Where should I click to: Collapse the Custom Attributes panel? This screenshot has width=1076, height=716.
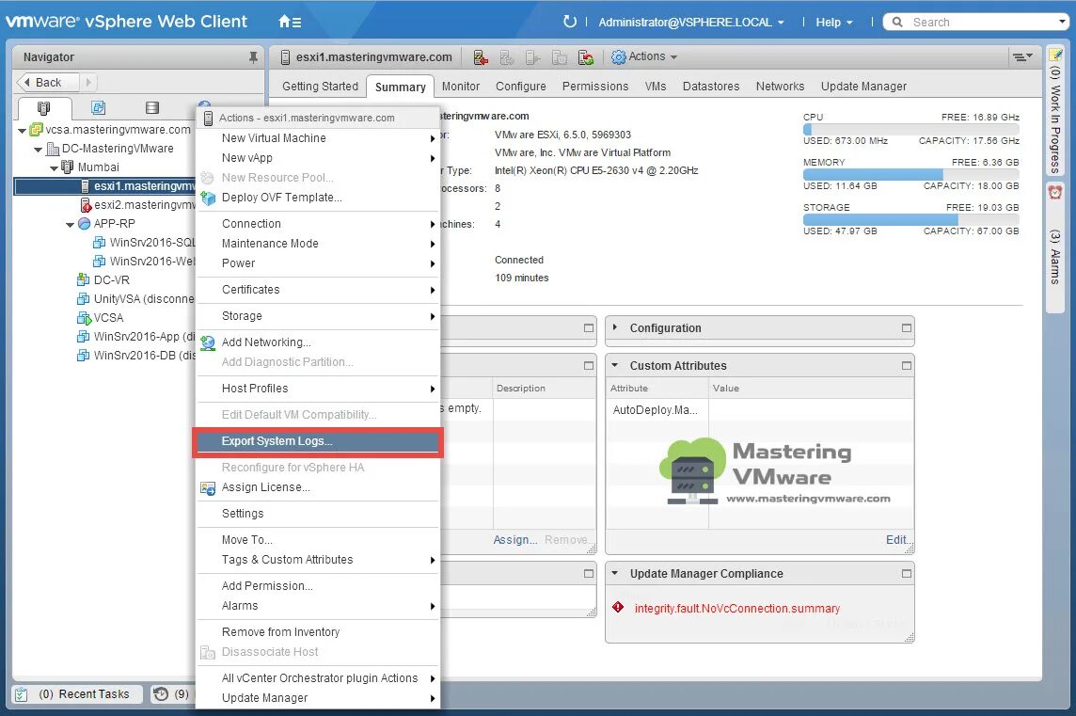click(615, 365)
